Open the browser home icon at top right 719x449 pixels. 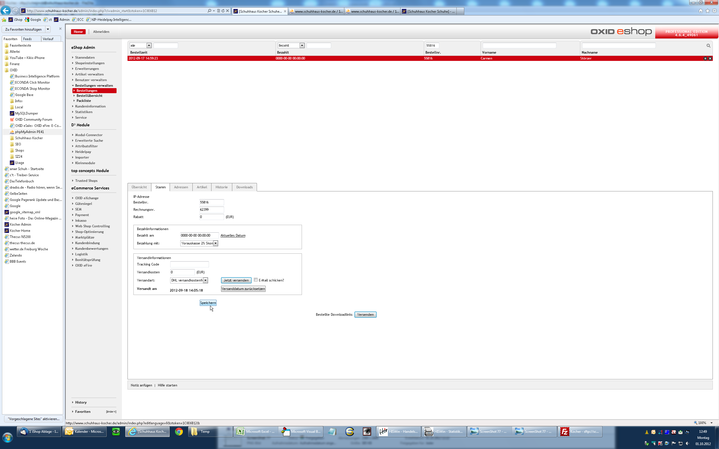[x=700, y=11]
